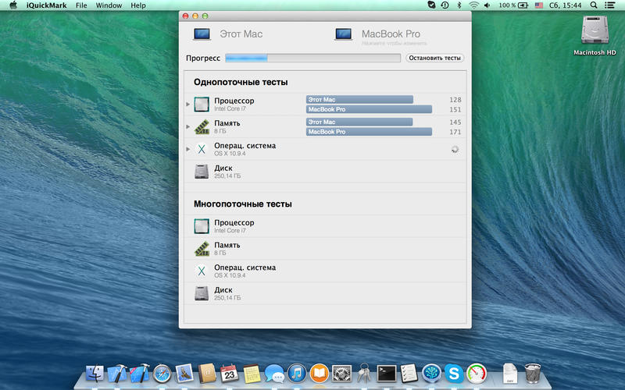
Task: Open the Help menu
Action: pyautogui.click(x=138, y=5)
